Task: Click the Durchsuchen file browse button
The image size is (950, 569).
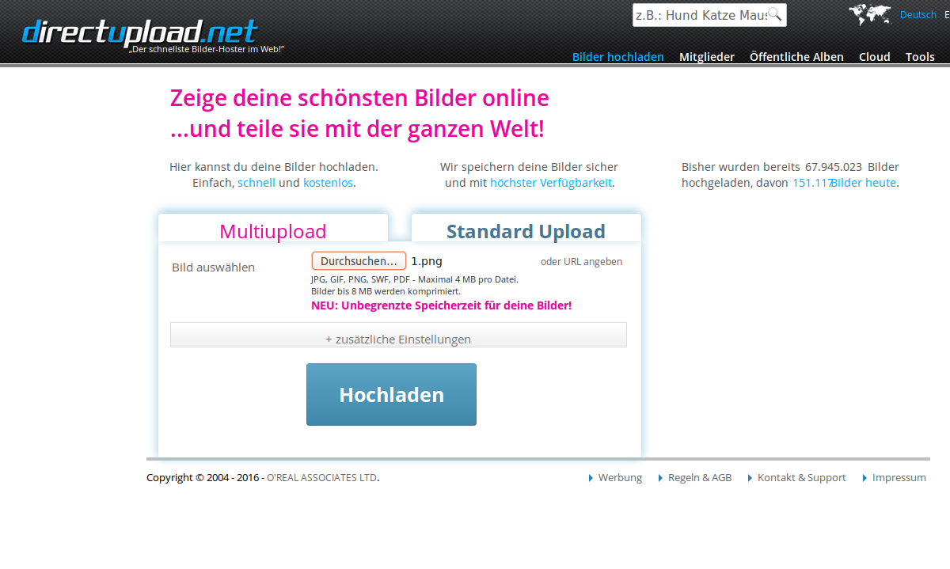Action: coord(359,261)
